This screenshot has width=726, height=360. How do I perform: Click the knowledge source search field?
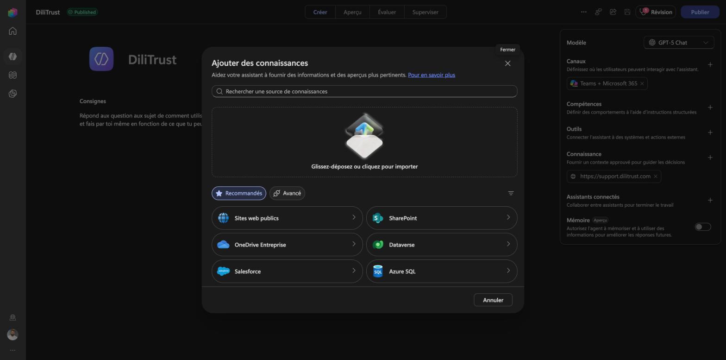tap(364, 91)
